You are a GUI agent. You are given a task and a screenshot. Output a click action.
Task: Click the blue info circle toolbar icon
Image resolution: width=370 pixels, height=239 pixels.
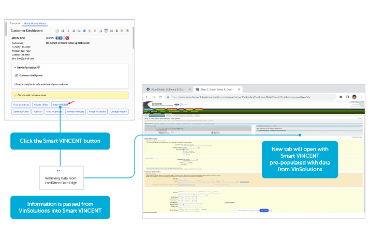84,31
